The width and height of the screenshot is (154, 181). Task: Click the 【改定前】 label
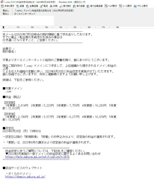click(x=9, y=103)
